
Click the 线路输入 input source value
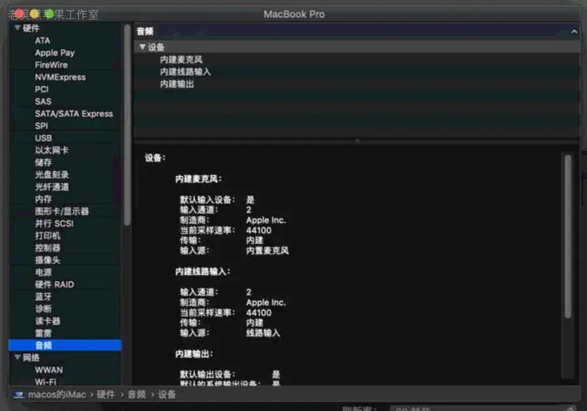click(x=263, y=333)
